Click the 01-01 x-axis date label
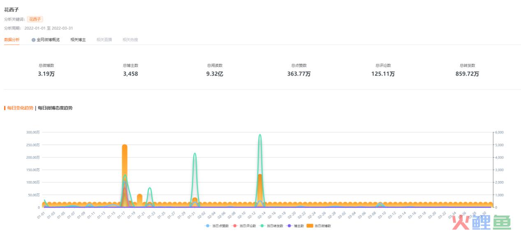521x232 pixels. 41,214
